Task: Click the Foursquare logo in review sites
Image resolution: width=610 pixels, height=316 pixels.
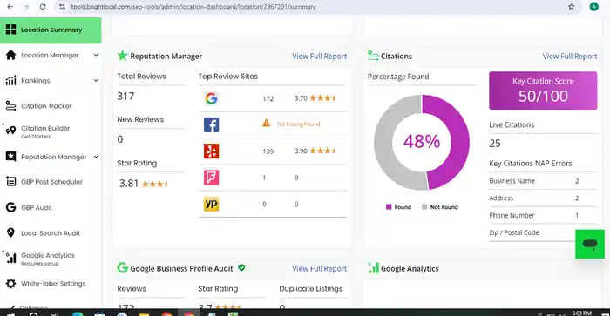Action: [x=211, y=178]
